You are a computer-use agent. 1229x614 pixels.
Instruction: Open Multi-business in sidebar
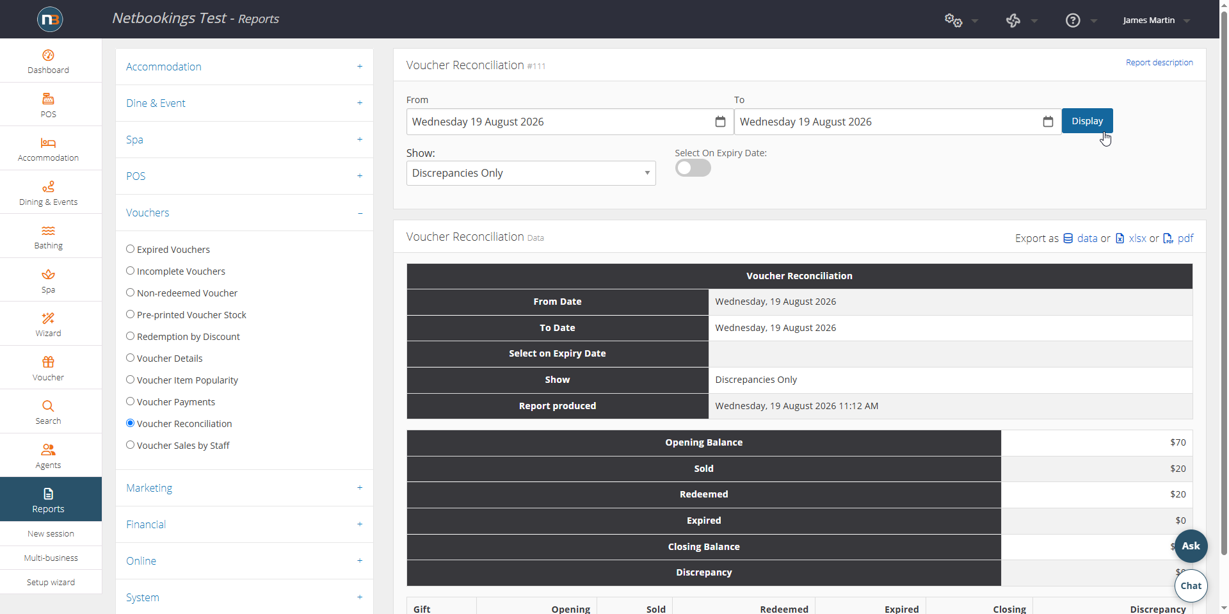click(x=51, y=558)
